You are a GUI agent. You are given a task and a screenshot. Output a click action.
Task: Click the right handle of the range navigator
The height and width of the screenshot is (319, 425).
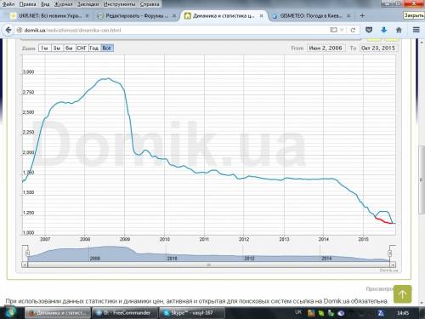(391, 253)
